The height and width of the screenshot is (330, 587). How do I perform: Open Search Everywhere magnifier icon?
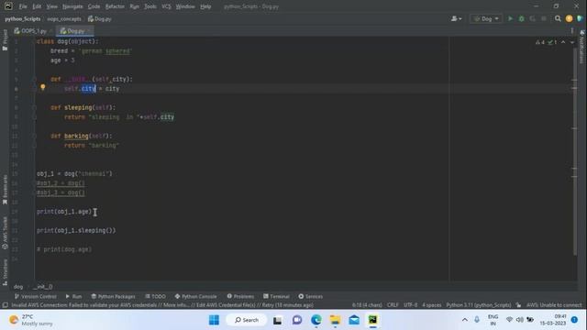[558, 18]
